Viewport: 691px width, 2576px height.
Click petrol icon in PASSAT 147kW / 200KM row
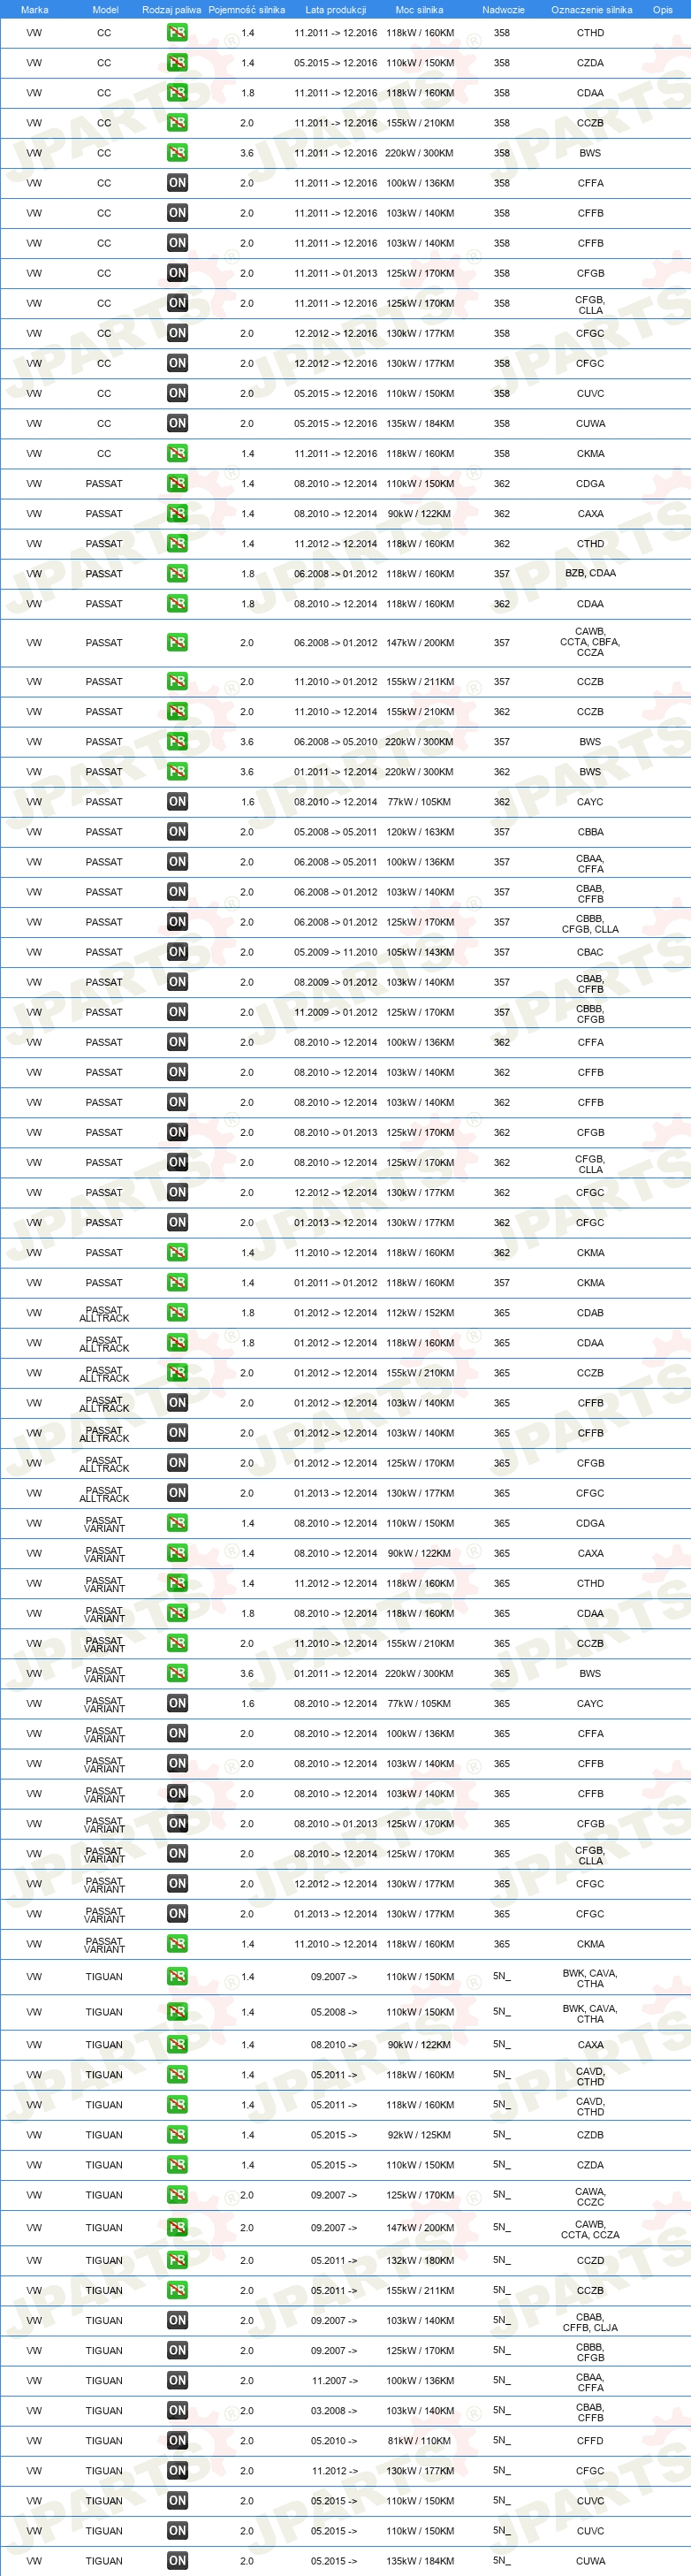click(177, 642)
